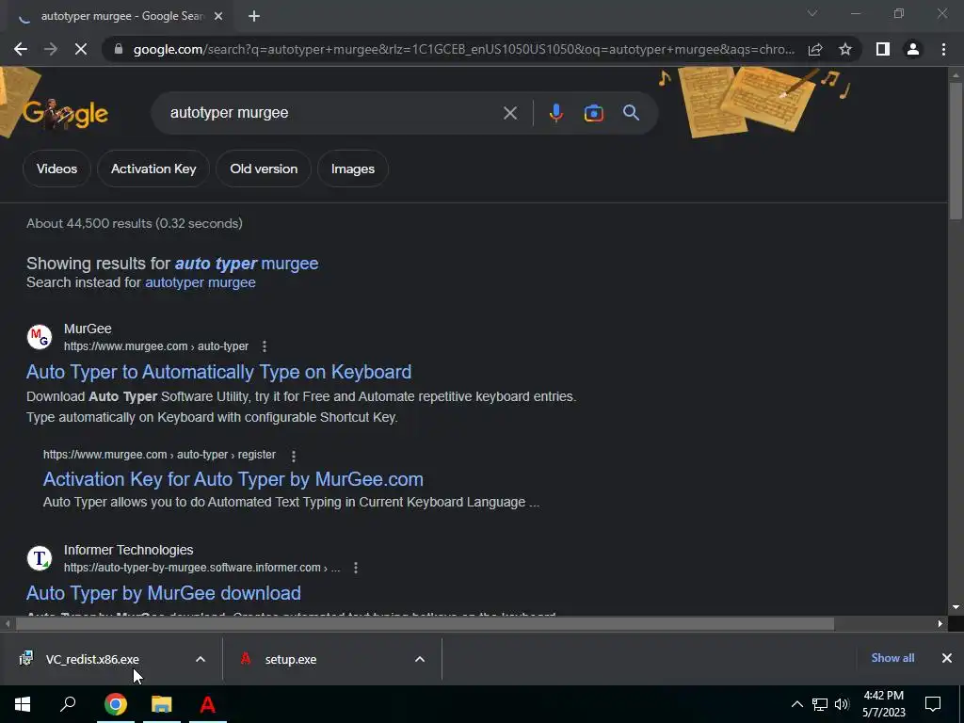Open more options for the MurGee result
This screenshot has width=964, height=723.
click(x=265, y=346)
